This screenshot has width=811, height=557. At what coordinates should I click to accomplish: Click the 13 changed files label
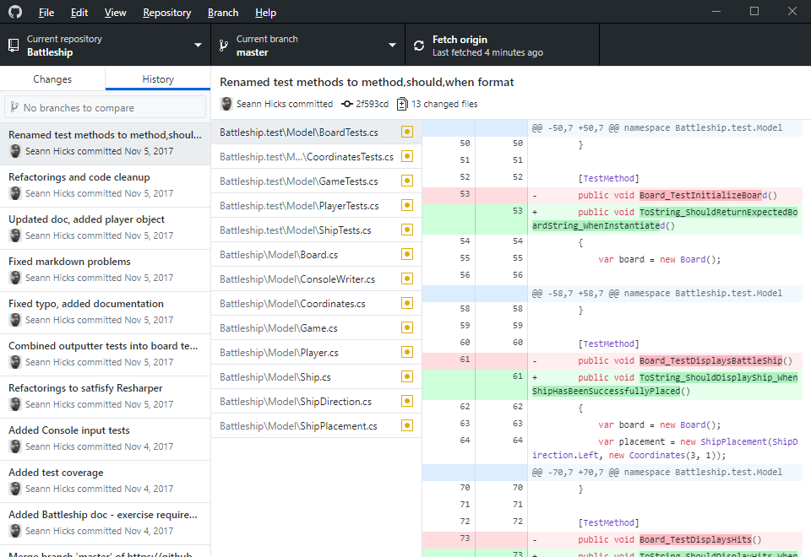point(444,104)
